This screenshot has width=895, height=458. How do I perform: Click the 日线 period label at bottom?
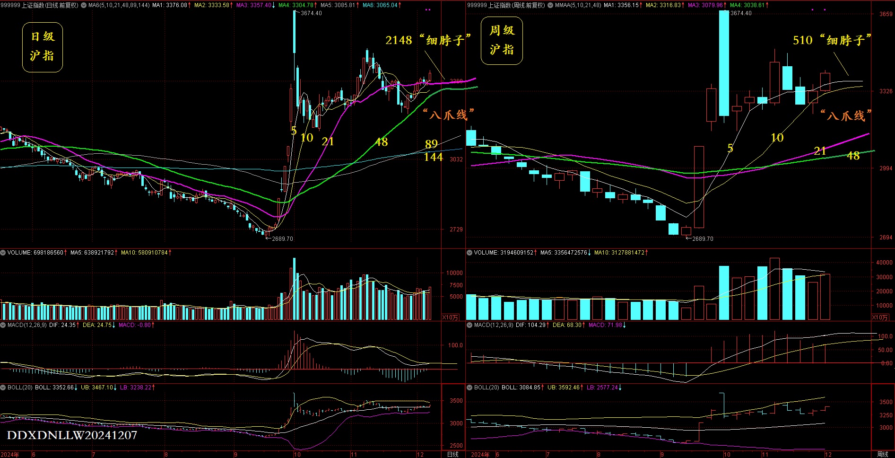(x=453, y=454)
